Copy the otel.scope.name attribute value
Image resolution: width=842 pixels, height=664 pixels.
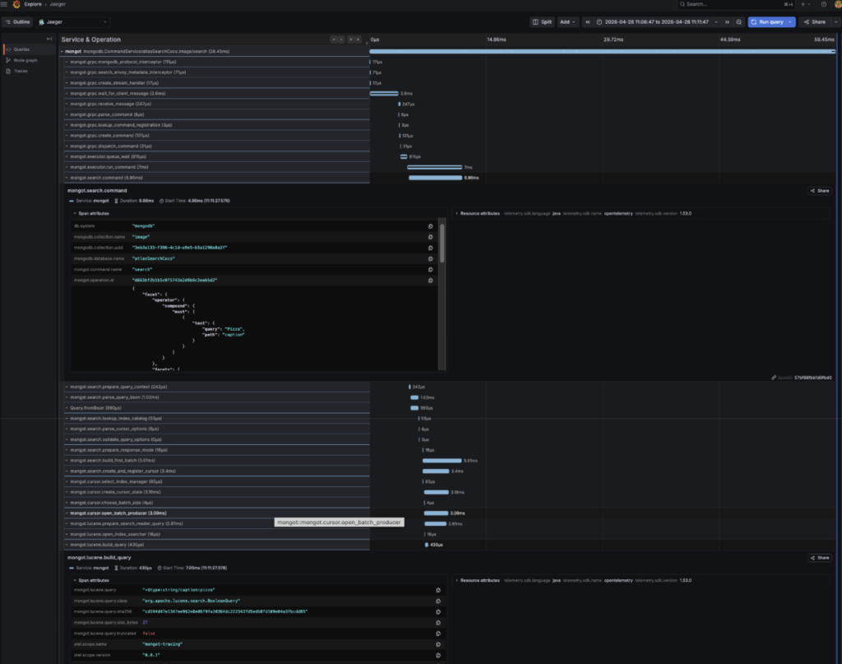tap(438, 644)
